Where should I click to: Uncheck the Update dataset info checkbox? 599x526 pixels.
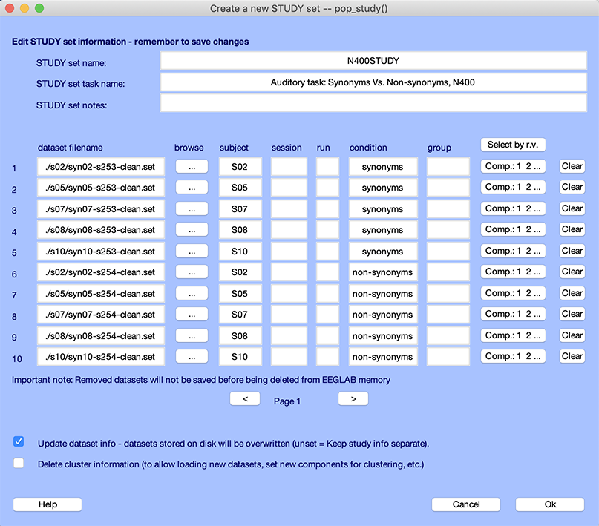pos(19,442)
